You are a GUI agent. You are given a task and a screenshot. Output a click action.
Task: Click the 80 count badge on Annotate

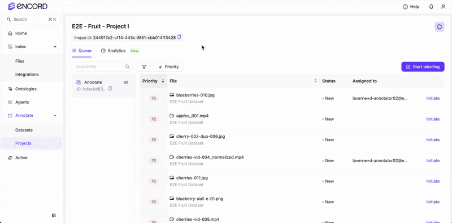point(126,82)
